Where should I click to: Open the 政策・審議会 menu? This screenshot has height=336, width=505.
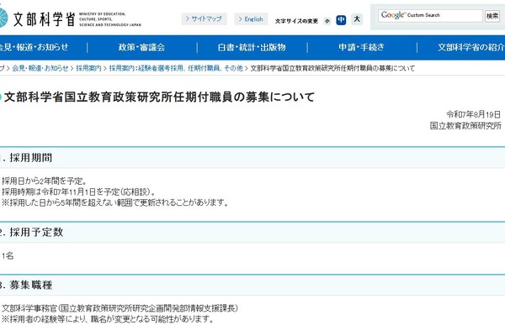pos(141,48)
